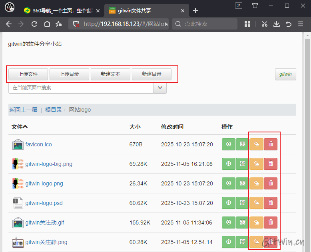
Task: Rename the gitwin-logo.png file
Action: (x=256, y=183)
